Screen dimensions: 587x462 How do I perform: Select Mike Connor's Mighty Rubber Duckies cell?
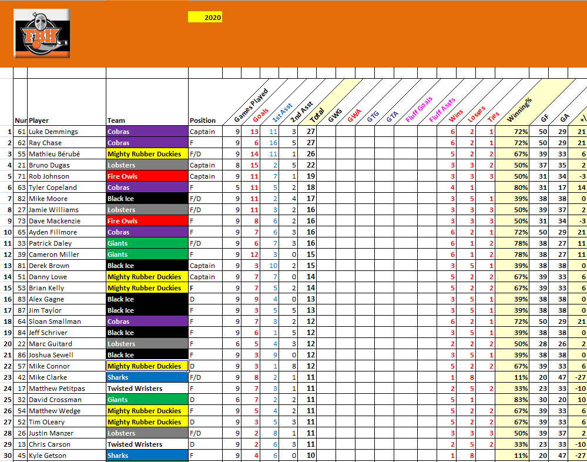(x=147, y=366)
